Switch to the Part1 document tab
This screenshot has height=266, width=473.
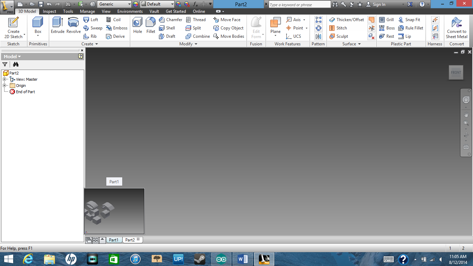(x=114, y=239)
